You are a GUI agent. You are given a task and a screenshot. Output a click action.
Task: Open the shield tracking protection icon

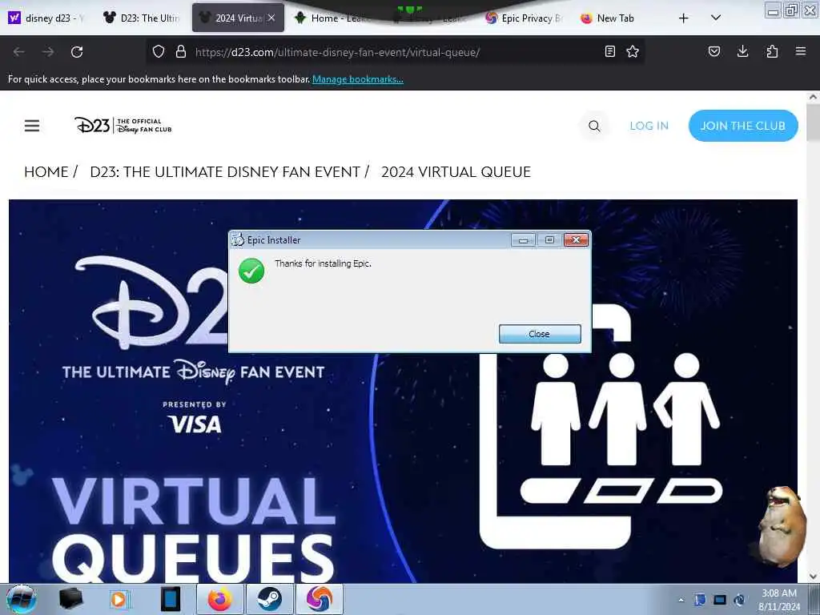(159, 52)
